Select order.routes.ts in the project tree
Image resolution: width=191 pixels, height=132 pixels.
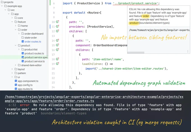click(33, 41)
